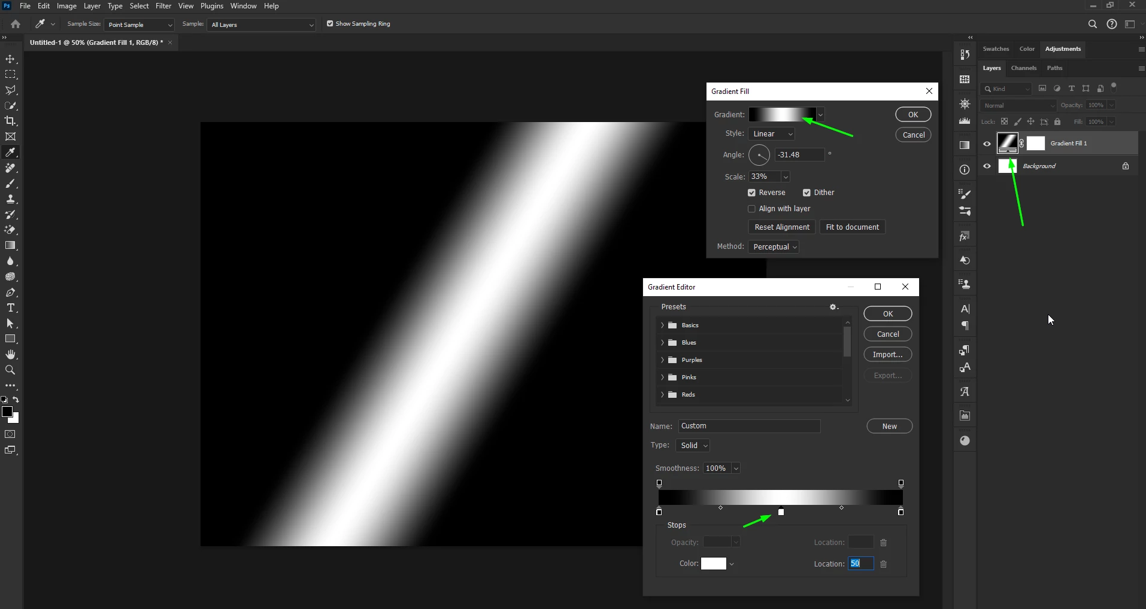The image size is (1146, 609).
Task: Select the Crop tool
Action: tap(10, 121)
